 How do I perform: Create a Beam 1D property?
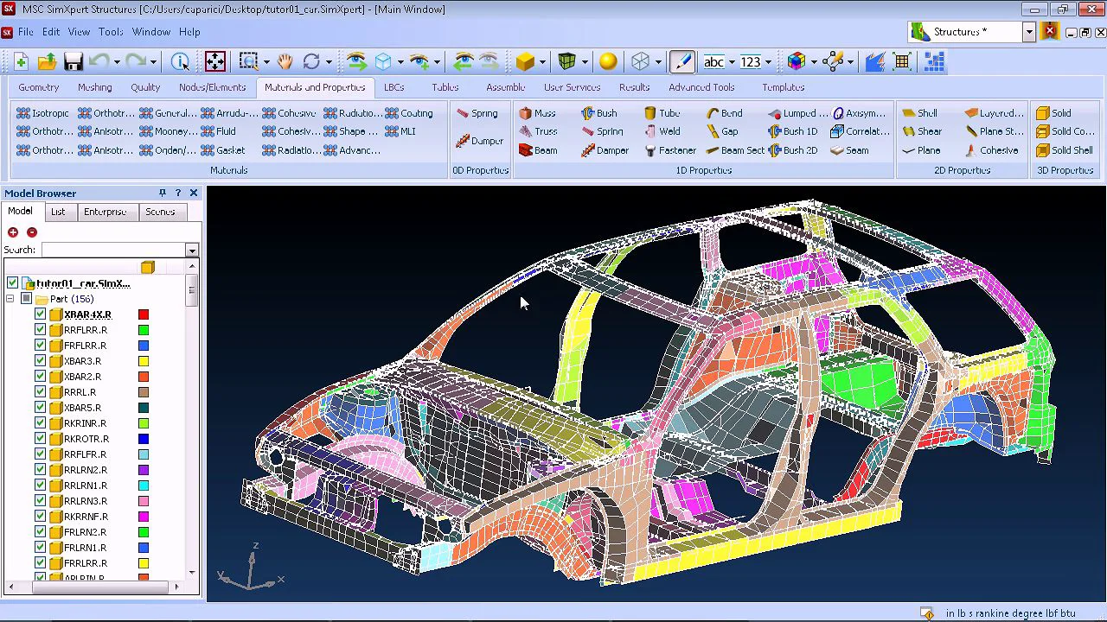538,150
